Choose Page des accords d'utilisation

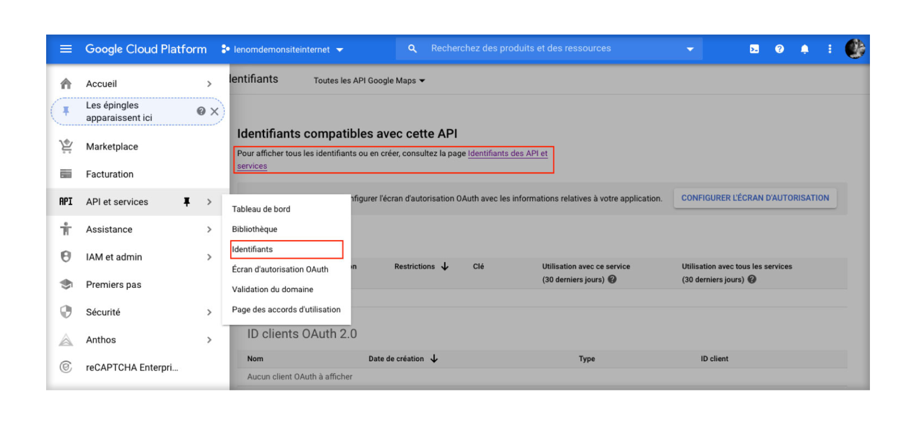pos(286,309)
